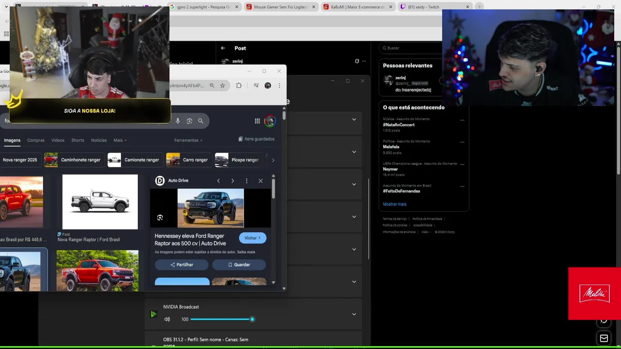The image size is (621, 349).
Task: Switch to the Shorts tab
Action: (78, 141)
